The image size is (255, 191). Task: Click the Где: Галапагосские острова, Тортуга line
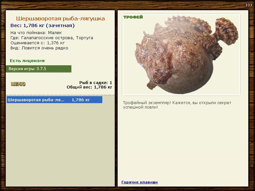coord(52,38)
